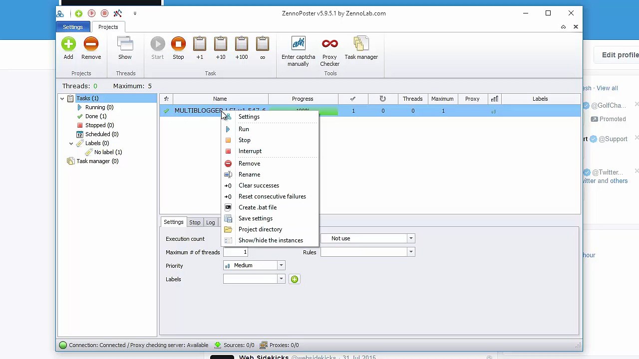The image size is (639, 359).
Task: Click the red stop icon in quick access toolbar
Action: [x=104, y=13]
